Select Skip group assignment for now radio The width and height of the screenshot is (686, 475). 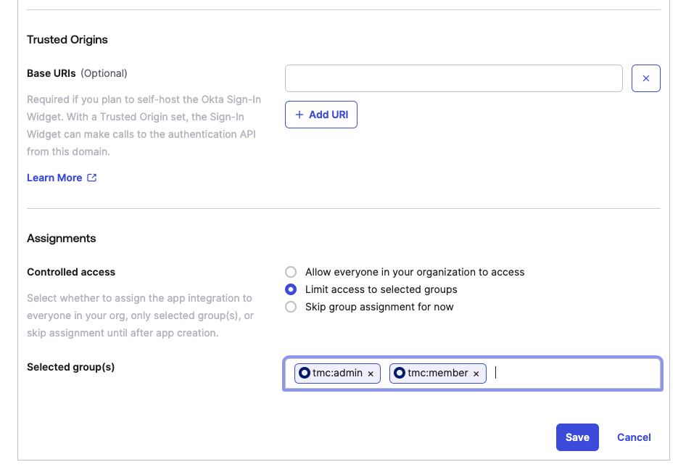point(291,307)
